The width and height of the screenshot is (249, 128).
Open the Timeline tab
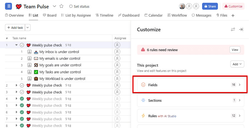(104, 15)
